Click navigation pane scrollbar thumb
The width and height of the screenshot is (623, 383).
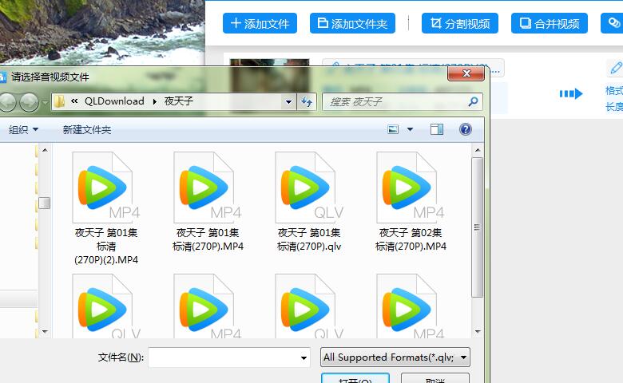tap(45, 203)
